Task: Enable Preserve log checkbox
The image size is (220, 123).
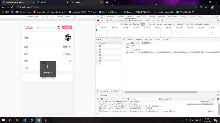Action: (x=116, y=21)
